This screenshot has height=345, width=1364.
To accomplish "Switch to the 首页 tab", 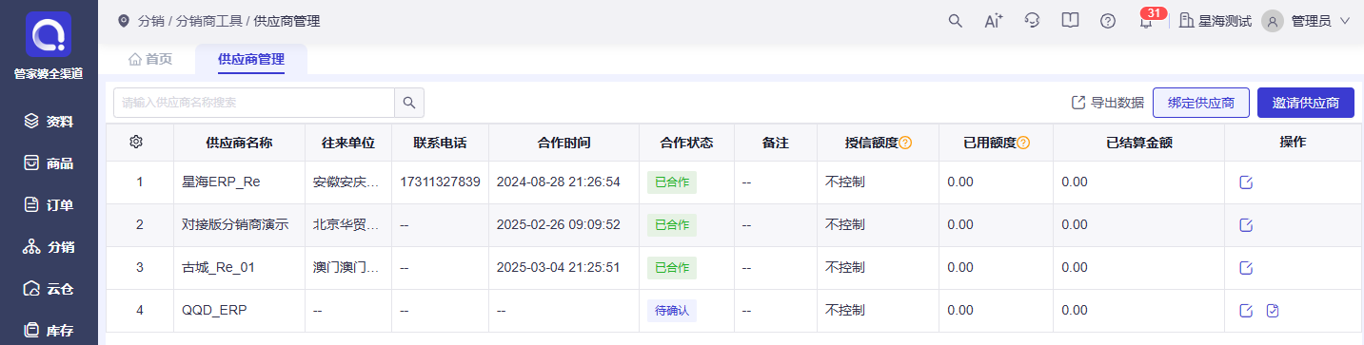I will 150,59.
